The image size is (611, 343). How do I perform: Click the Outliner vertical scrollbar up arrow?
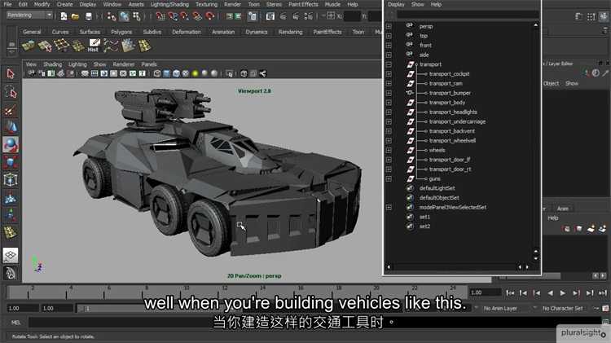coord(536,25)
